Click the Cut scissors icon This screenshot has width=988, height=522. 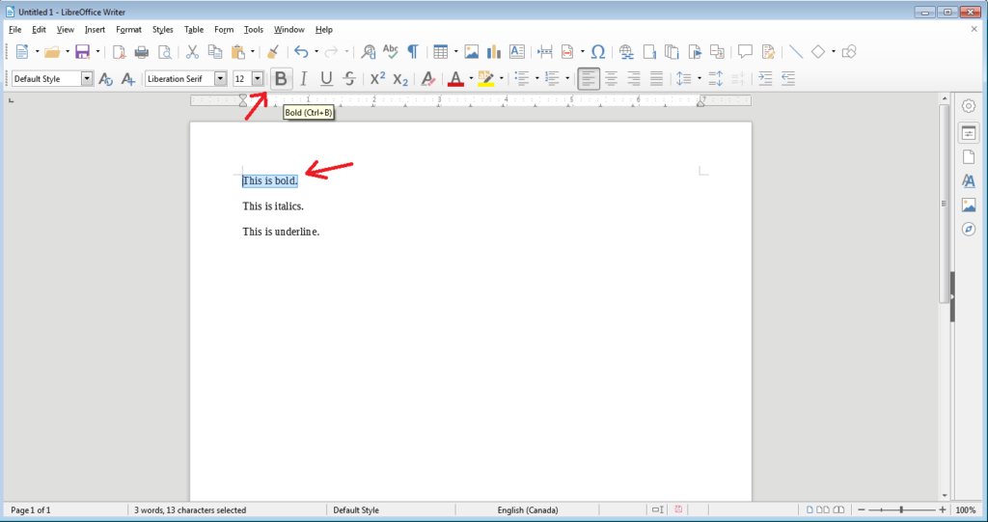point(192,52)
